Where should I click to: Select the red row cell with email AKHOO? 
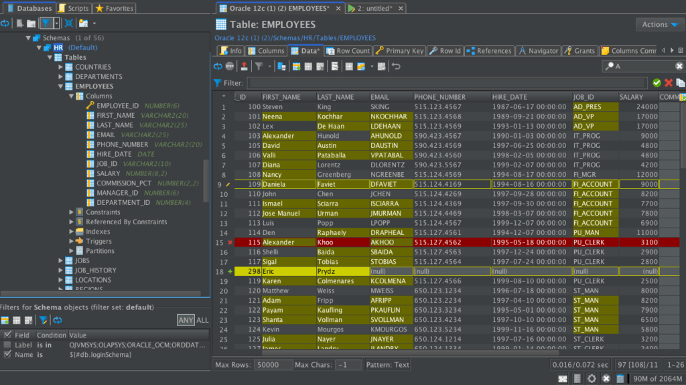[391, 242]
